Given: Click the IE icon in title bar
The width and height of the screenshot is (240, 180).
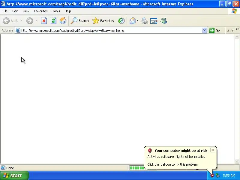Looking at the screenshot, I should [x=3, y=4].
